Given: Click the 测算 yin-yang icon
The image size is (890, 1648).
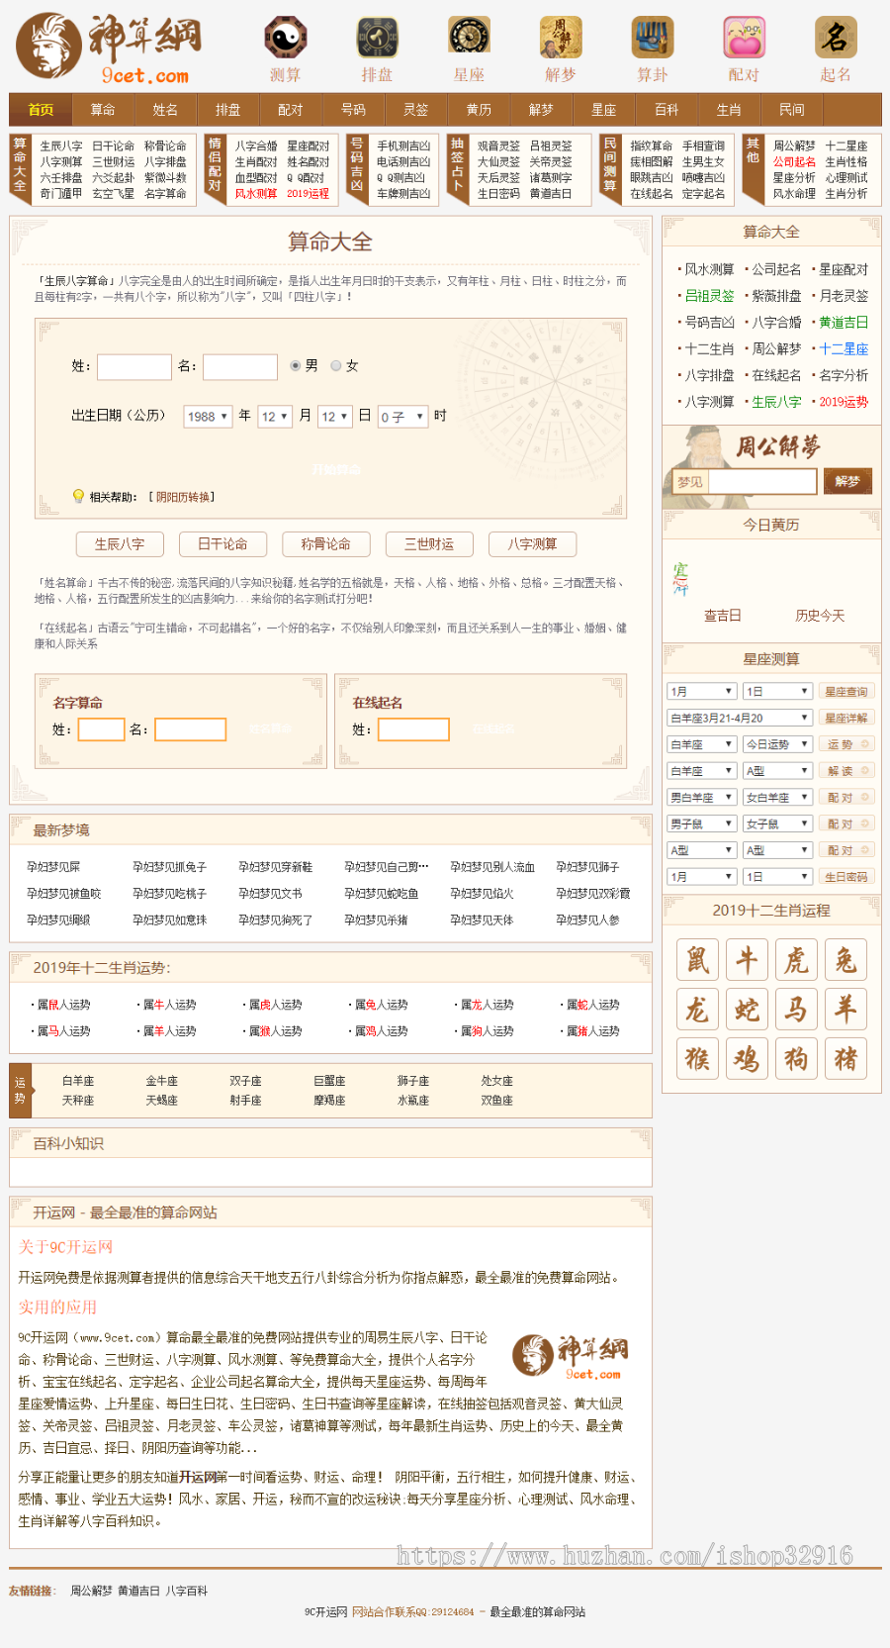Looking at the screenshot, I should tap(285, 39).
